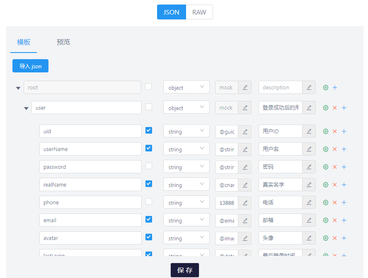
Task: Delete the password field row
Action: [x=334, y=167]
